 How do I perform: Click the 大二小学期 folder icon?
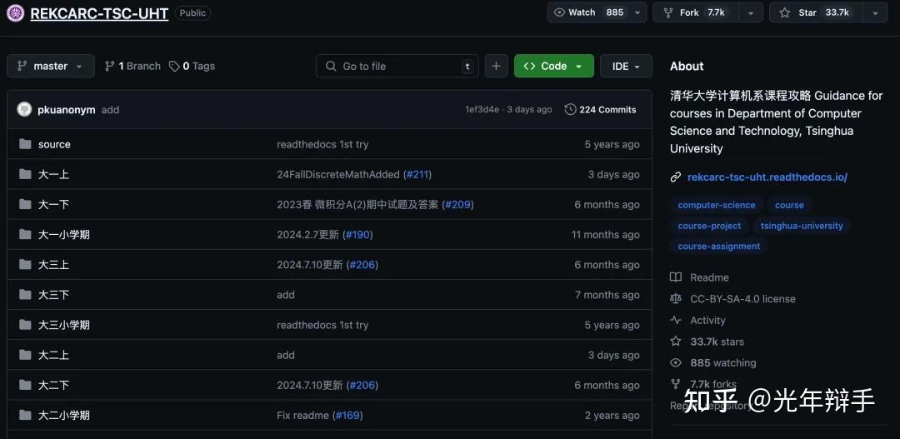click(x=25, y=415)
